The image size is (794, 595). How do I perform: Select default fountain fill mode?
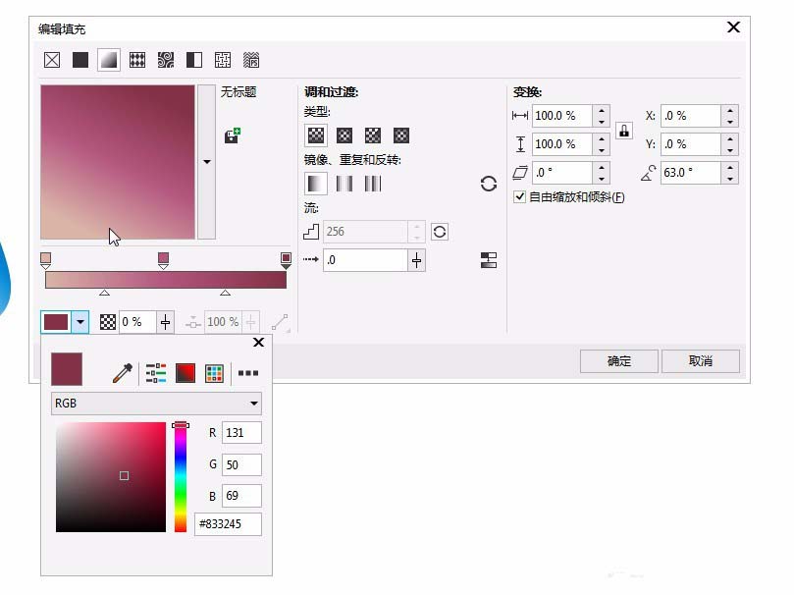(315, 184)
